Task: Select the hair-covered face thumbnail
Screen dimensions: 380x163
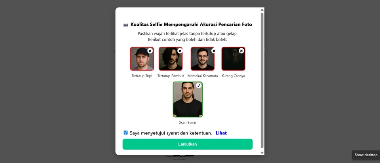Action: coord(171,59)
